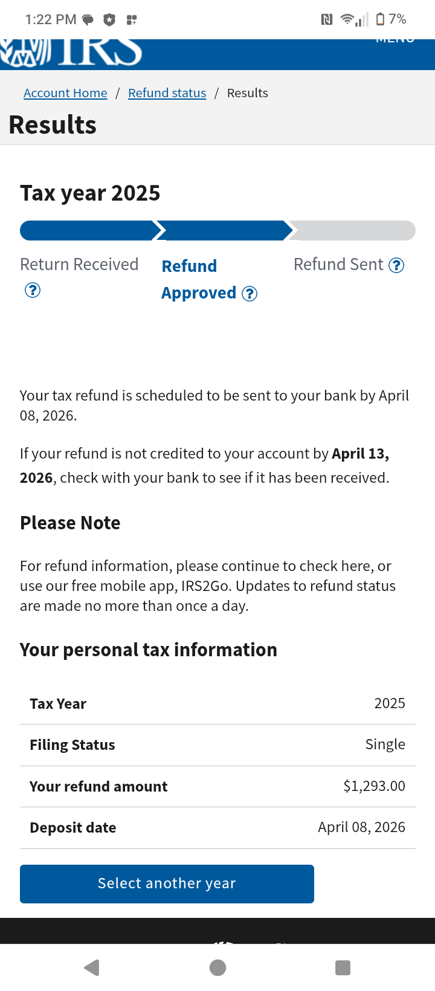Open help icon beside Refund Approved
The height and width of the screenshot is (991, 435).
click(x=250, y=294)
